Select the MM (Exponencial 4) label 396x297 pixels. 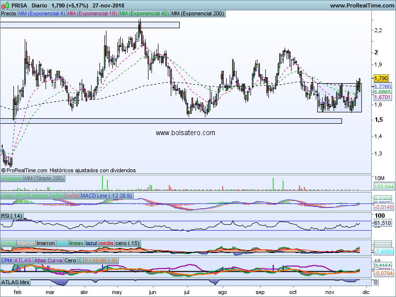(42, 14)
